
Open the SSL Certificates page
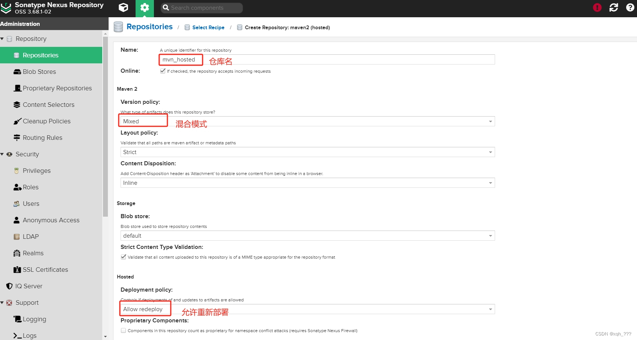tap(51, 270)
